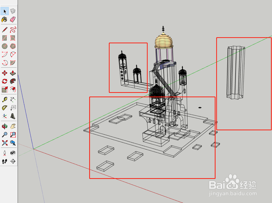Select the Rectangle drawing tool
Image resolution: width=272 pixels, height=203 pixels.
coord(5,38)
